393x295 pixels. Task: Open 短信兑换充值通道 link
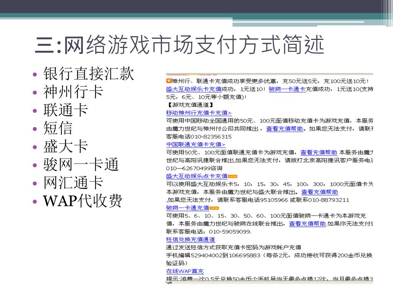point(190,239)
